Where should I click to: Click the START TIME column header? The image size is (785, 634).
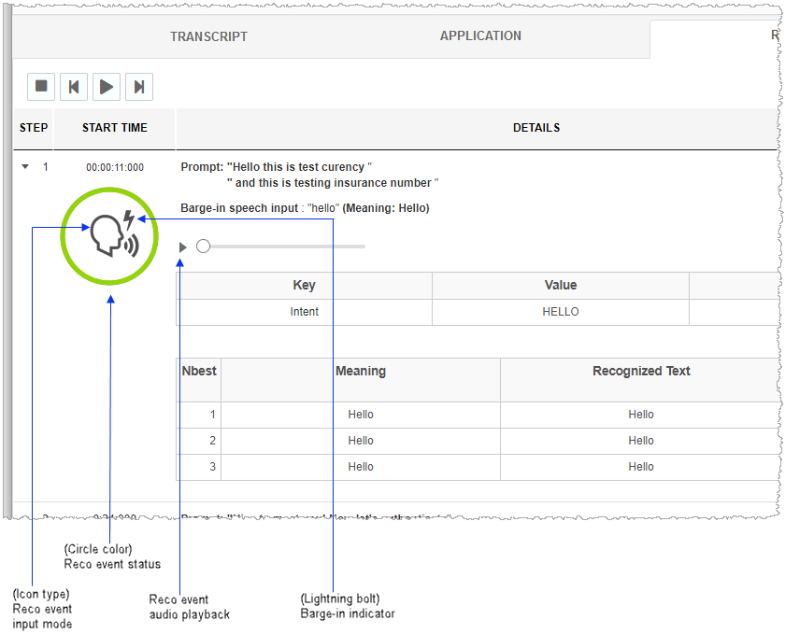(x=114, y=128)
